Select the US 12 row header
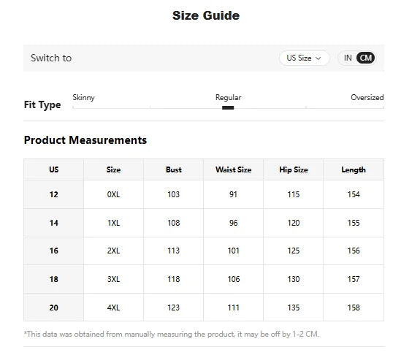401x355 pixels. 54,194
